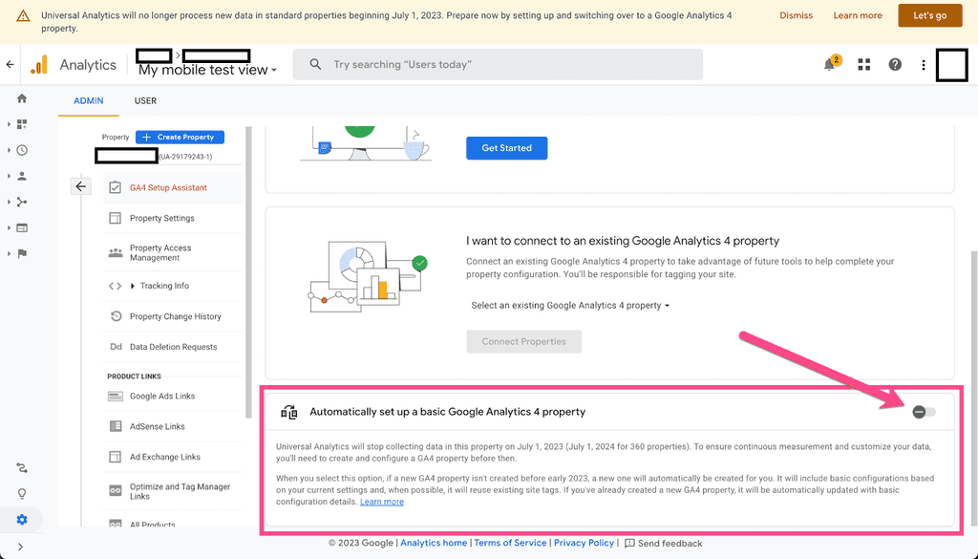Viewport: 978px width, 559px height.
Task: Open the My mobile test view selector
Action: coord(207,71)
